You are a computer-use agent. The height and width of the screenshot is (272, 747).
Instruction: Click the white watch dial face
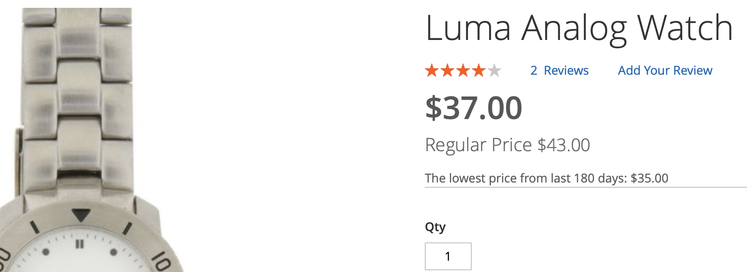pyautogui.click(x=78, y=261)
